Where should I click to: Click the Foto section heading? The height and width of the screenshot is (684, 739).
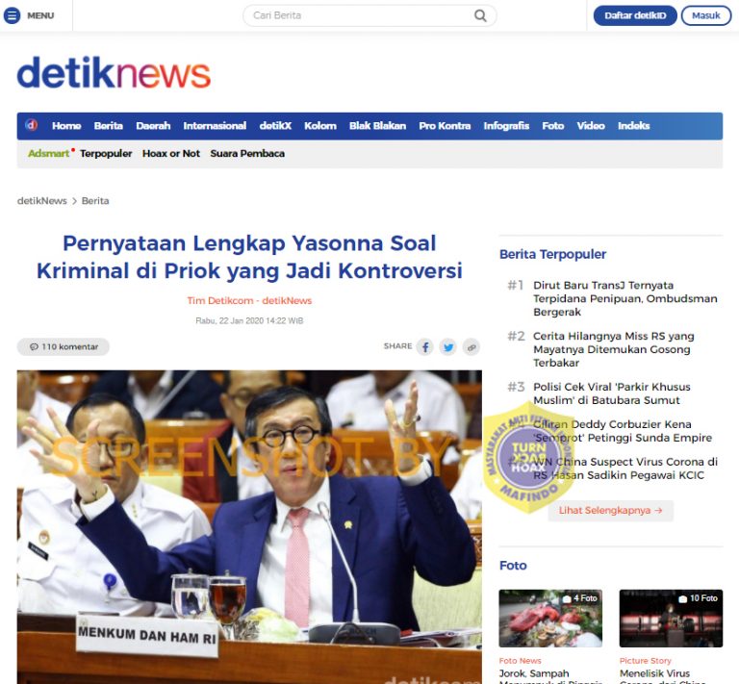(x=513, y=566)
